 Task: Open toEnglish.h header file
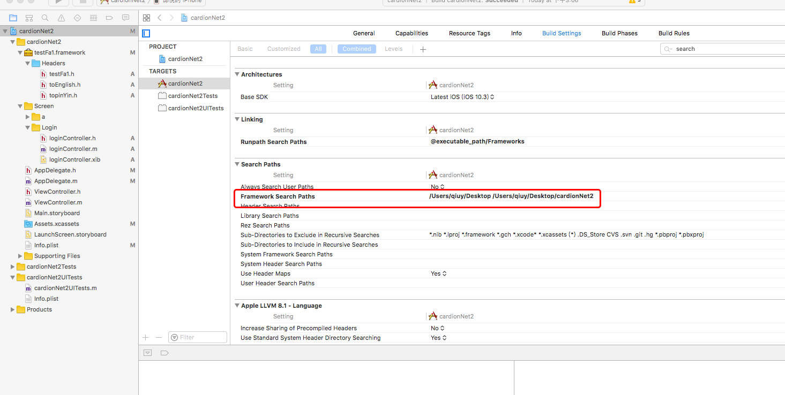64,85
